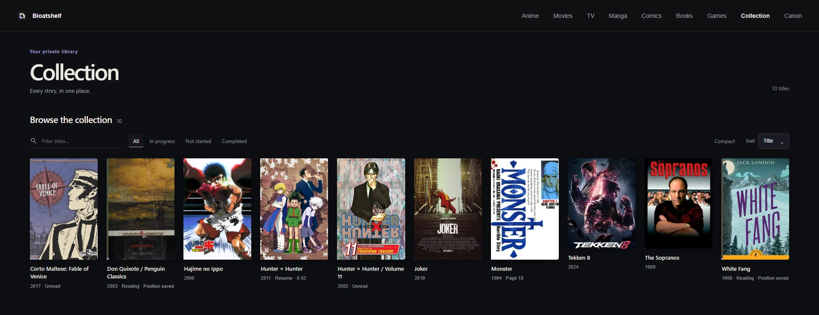Open the Games section
The image size is (819, 315).
pos(717,16)
